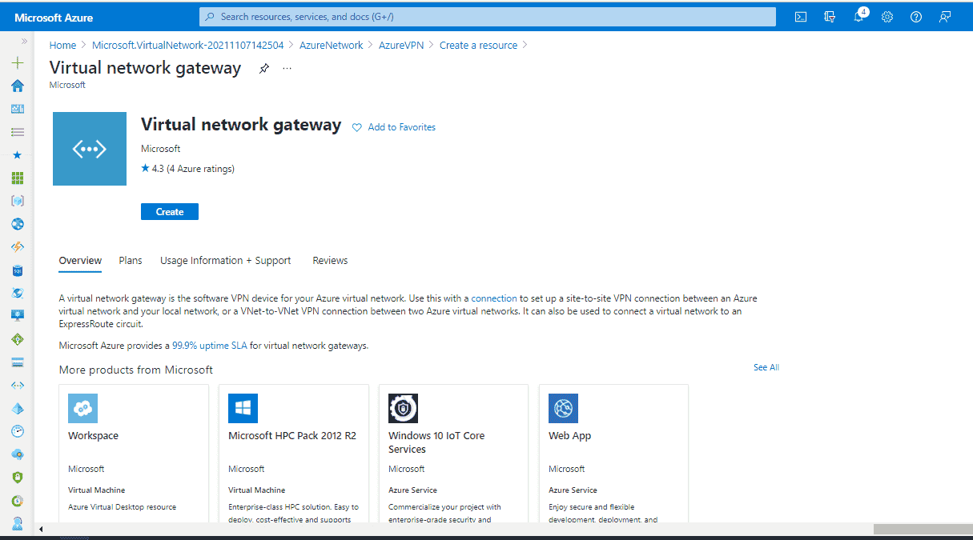Open the Web App product card

613,454
